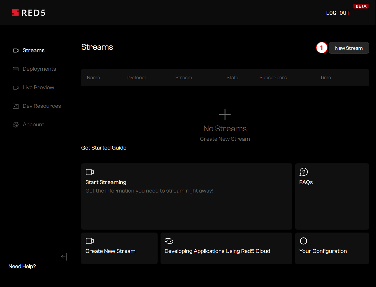
Task: Open Deployments from the sidebar
Action: (39, 69)
